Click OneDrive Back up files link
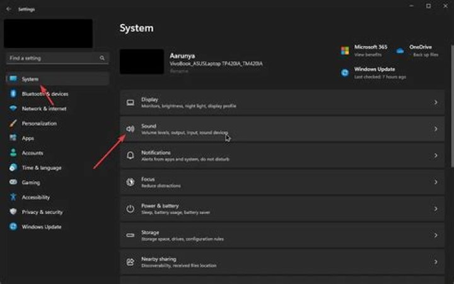This screenshot has height=284, width=454. (x=426, y=55)
